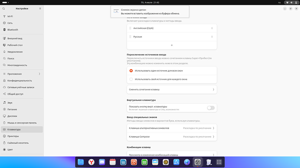300x168 pixels.
Task: Select "Использовать свой источник для каждого окна"
Action: (131, 79)
